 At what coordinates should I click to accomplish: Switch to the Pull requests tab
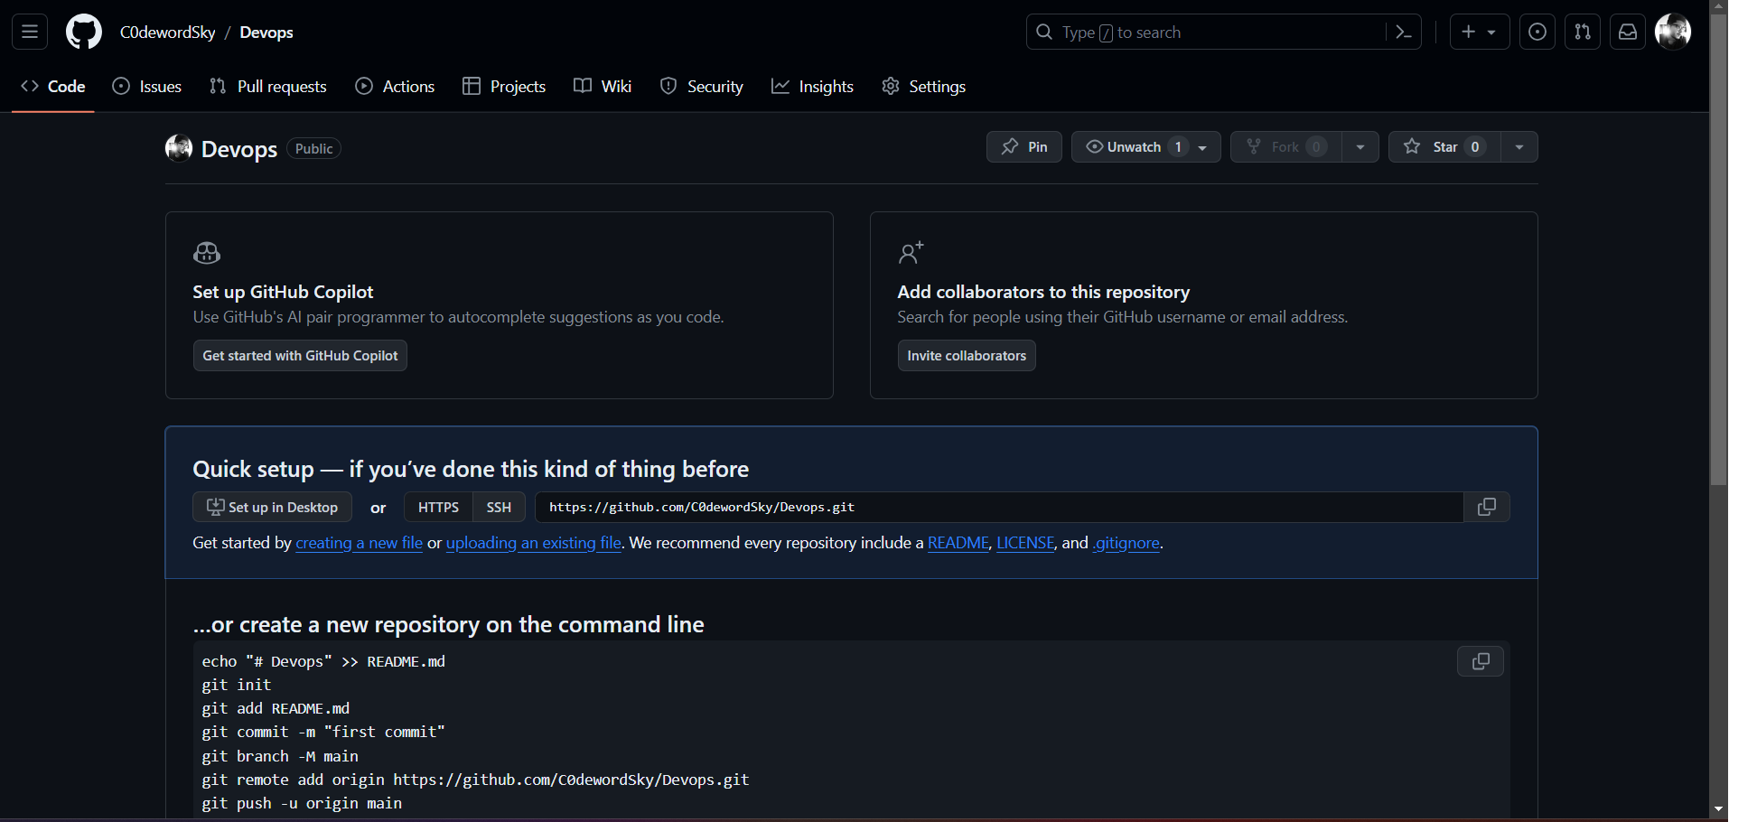pyautogui.click(x=268, y=87)
